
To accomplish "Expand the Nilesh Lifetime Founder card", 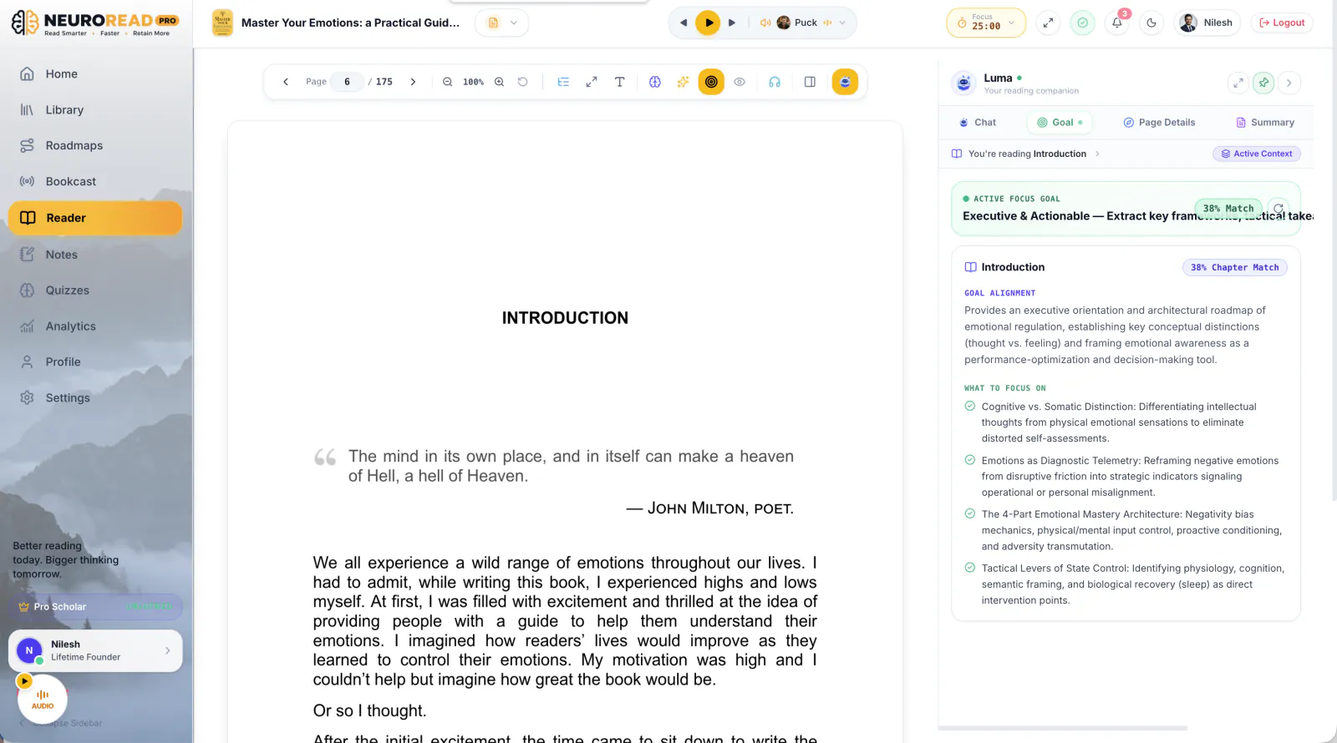I will (x=95, y=650).
